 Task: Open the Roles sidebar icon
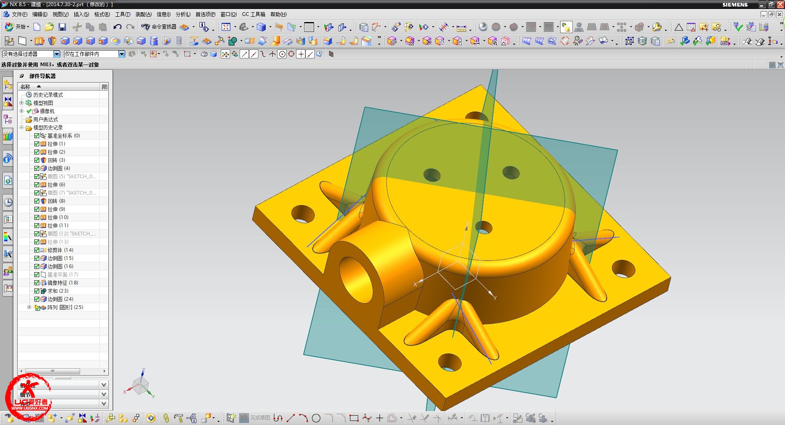click(8, 271)
